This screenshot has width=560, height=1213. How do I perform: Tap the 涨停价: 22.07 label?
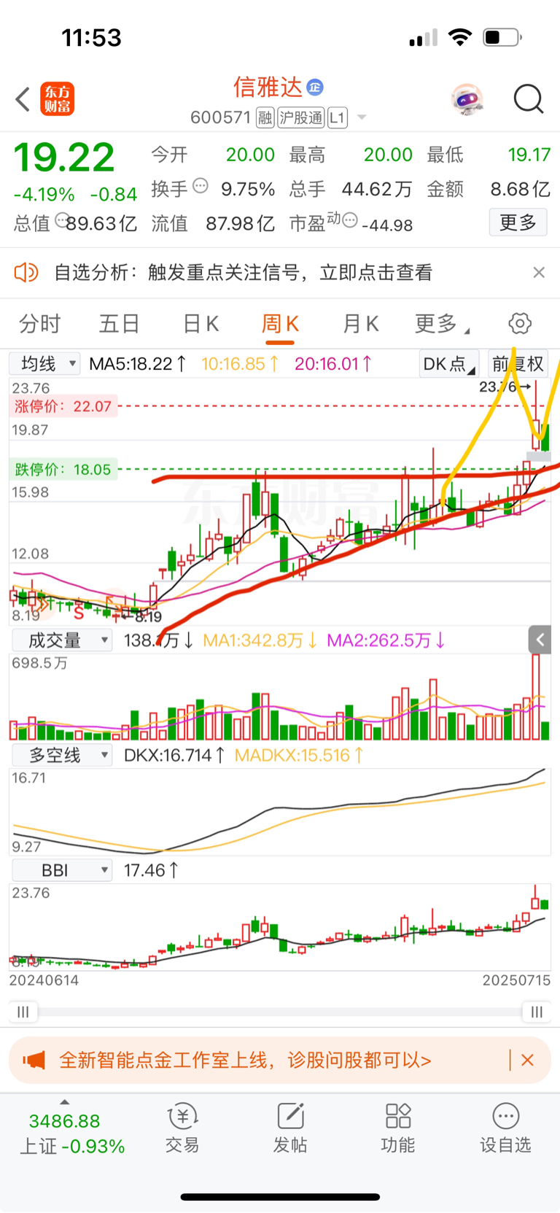[63, 406]
